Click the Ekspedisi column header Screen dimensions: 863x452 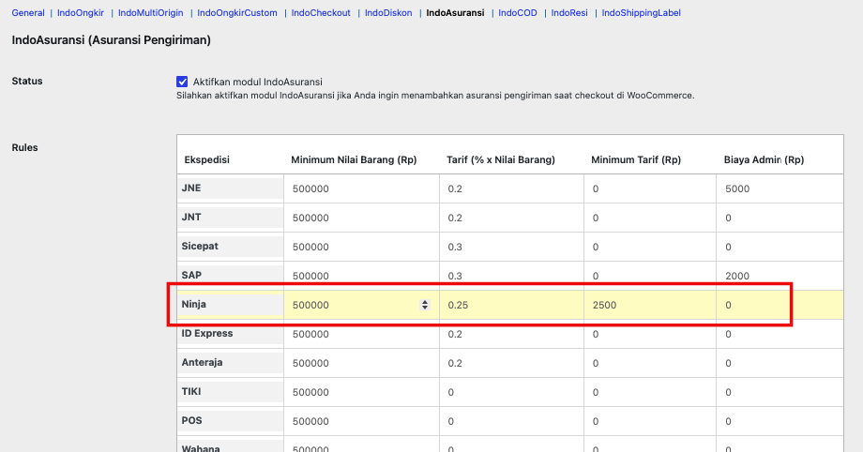206,159
